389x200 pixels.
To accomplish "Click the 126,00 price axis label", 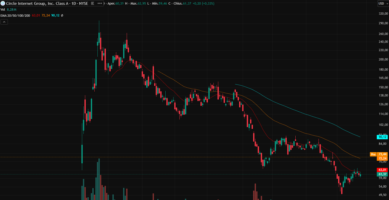I will click(x=383, y=104).
